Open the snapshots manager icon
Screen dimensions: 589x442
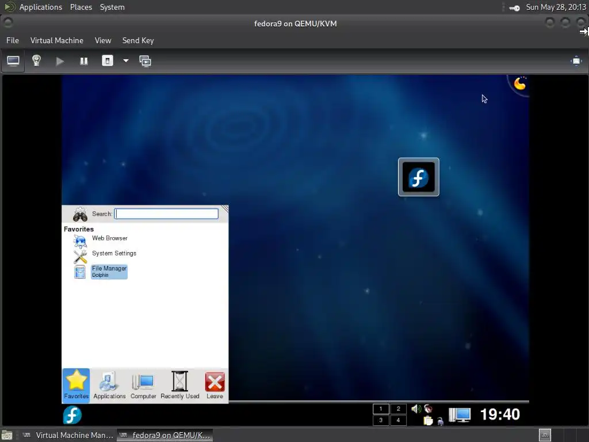(x=146, y=61)
